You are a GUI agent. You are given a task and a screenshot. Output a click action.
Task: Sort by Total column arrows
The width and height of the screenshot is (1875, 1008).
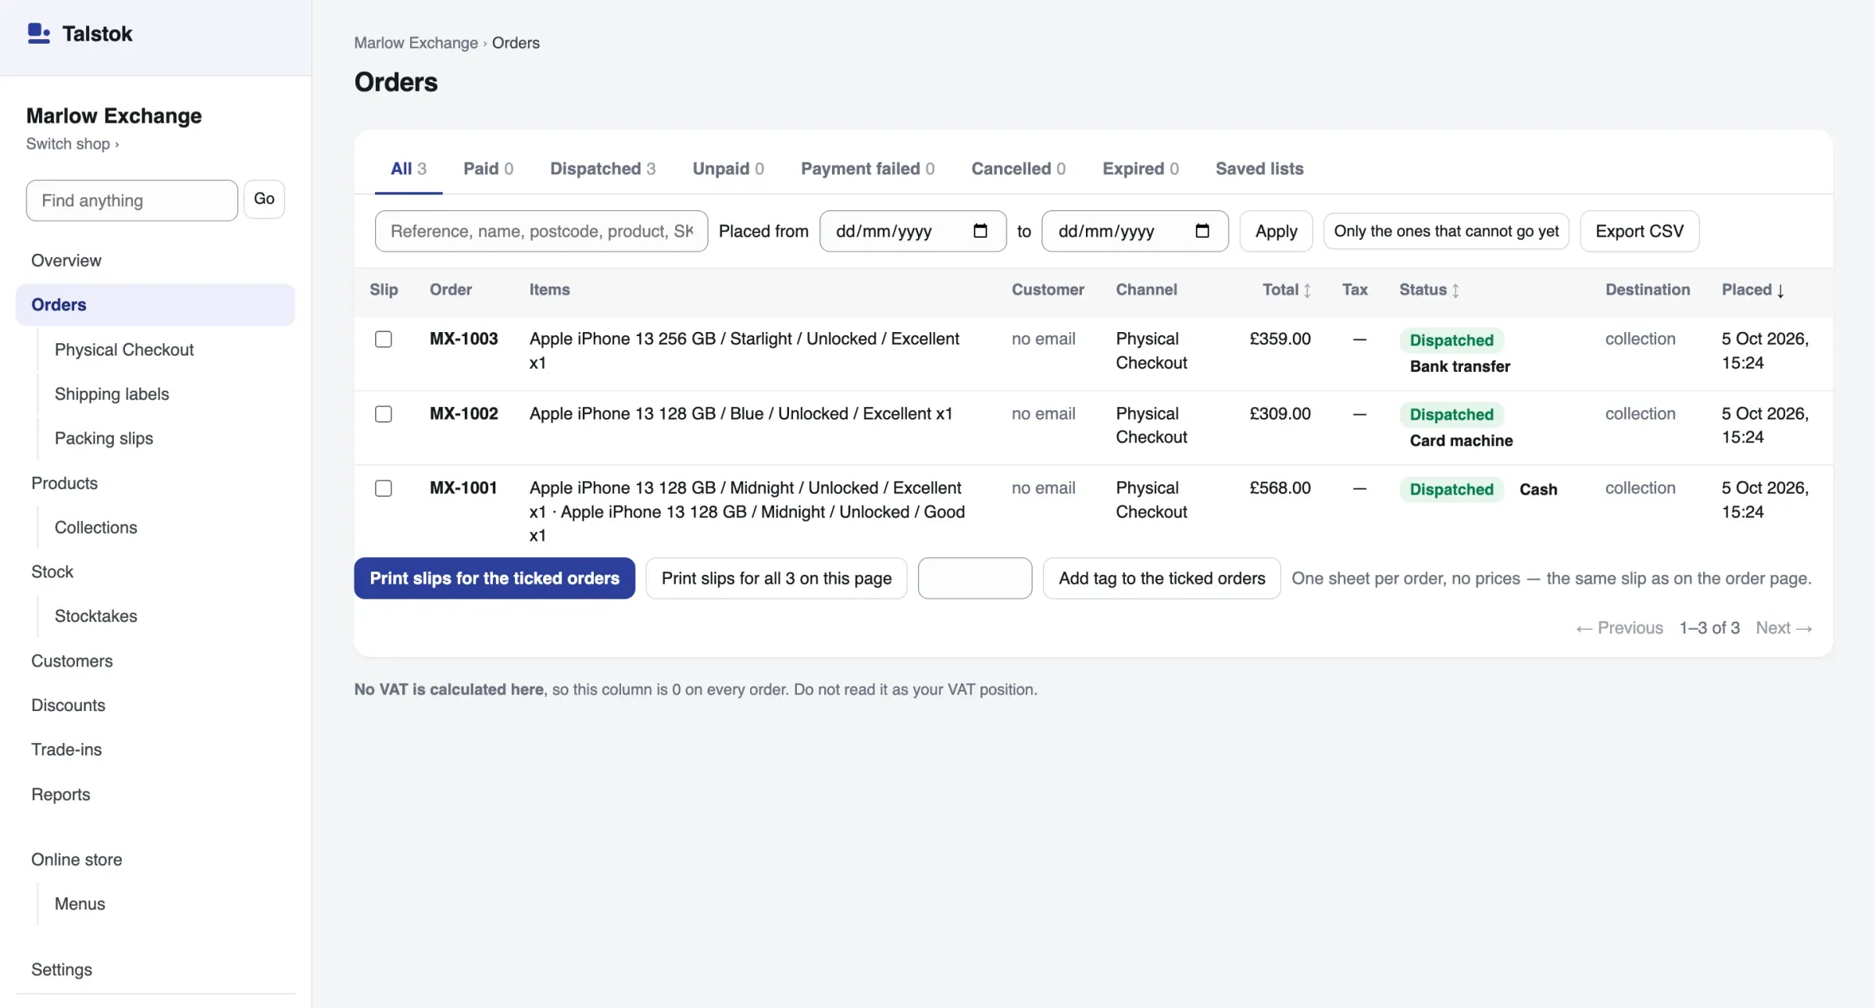click(1307, 291)
